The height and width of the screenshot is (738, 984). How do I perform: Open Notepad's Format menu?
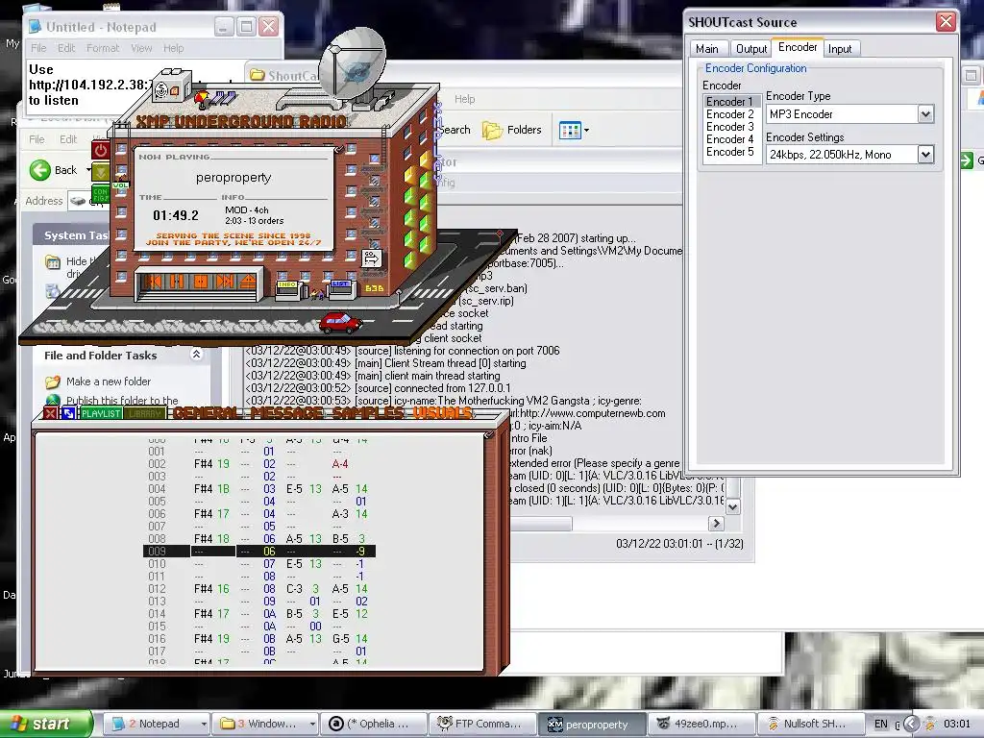click(102, 48)
